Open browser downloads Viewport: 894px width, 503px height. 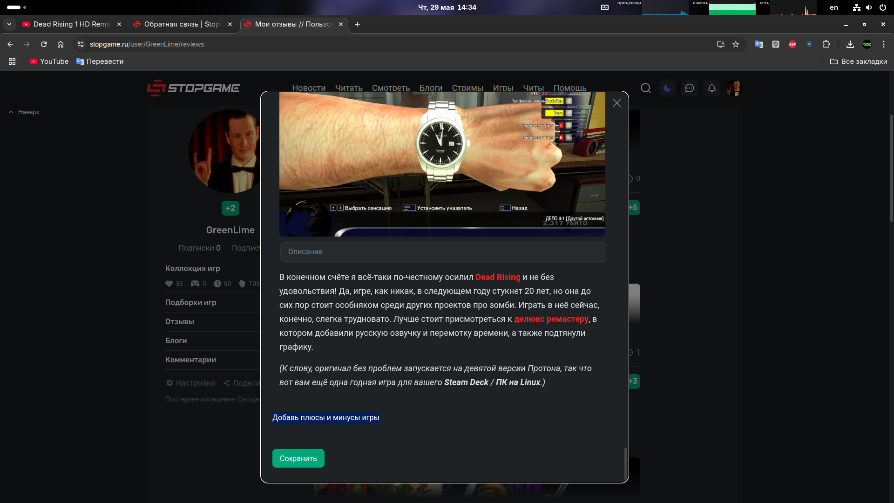coord(850,44)
